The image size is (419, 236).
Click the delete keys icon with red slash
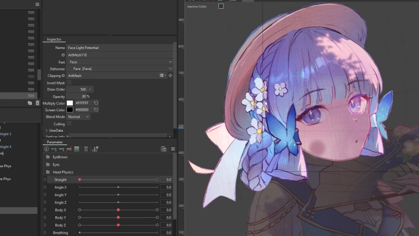(x=69, y=149)
